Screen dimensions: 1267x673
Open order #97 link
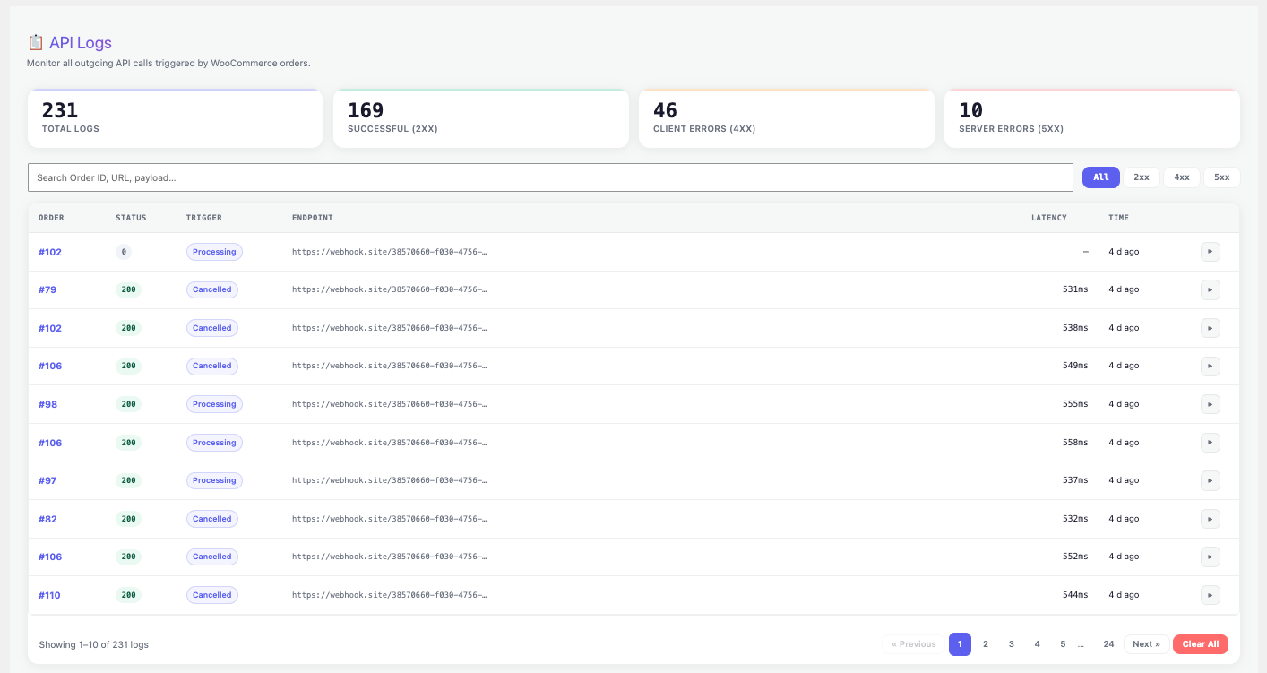(x=47, y=480)
